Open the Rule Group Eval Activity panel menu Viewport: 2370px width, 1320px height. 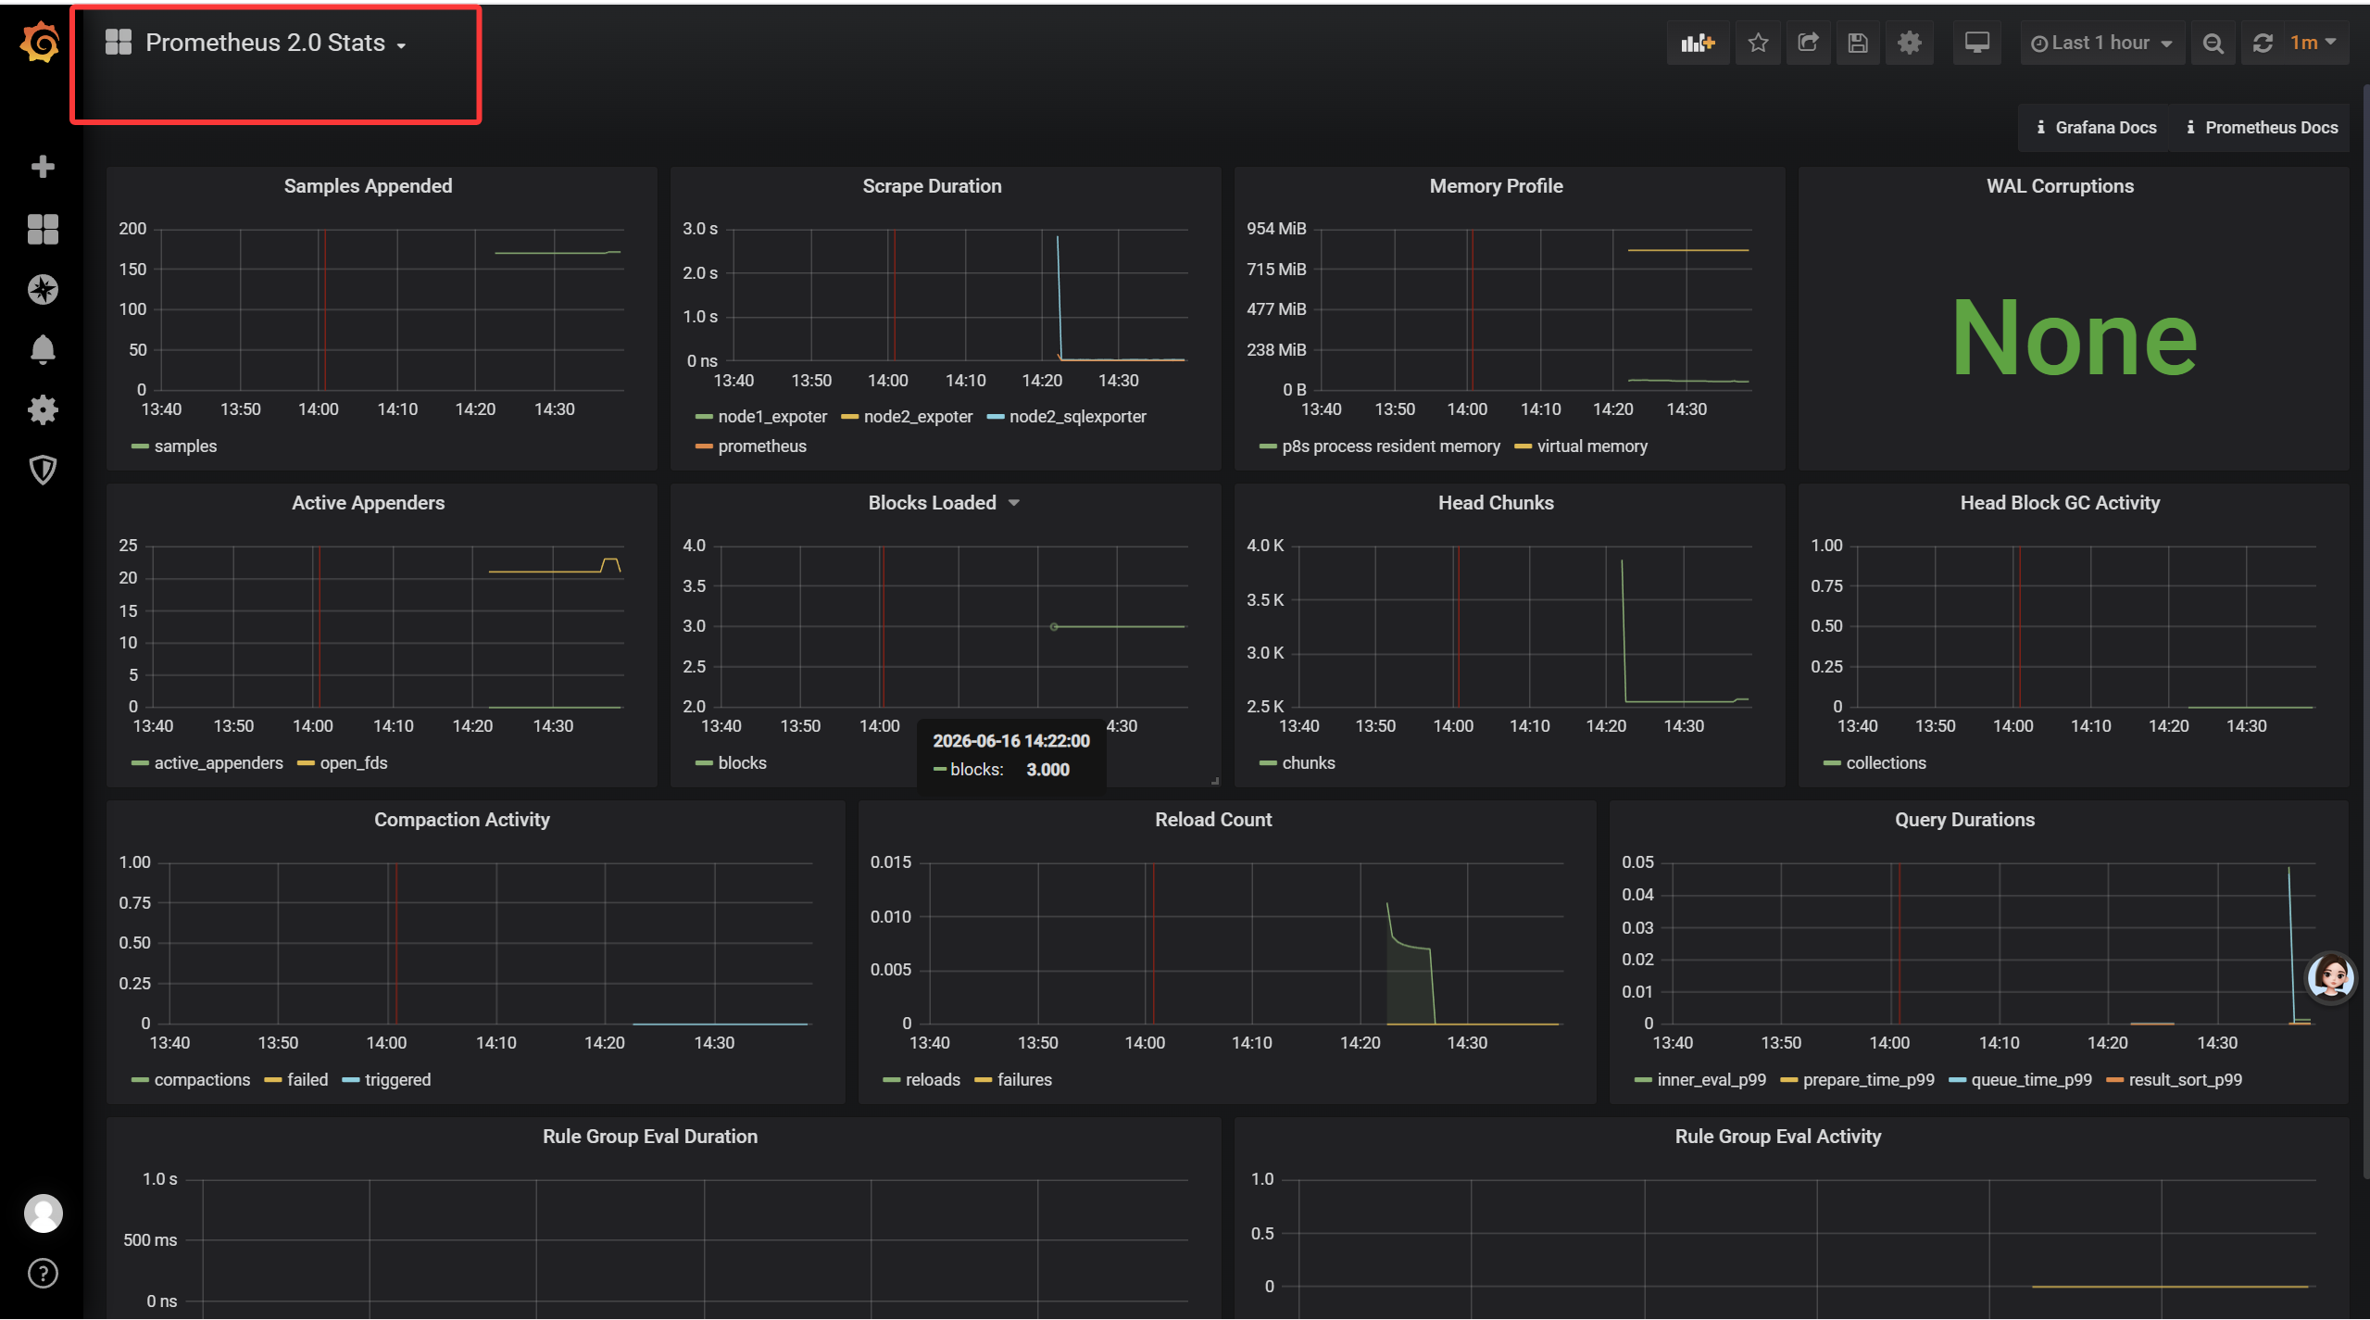coord(1777,1136)
